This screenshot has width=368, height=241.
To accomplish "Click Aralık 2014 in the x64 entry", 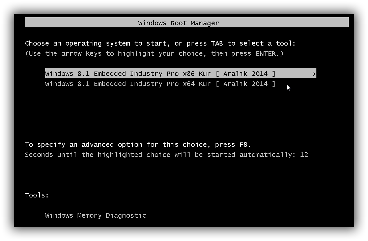I will [x=245, y=84].
